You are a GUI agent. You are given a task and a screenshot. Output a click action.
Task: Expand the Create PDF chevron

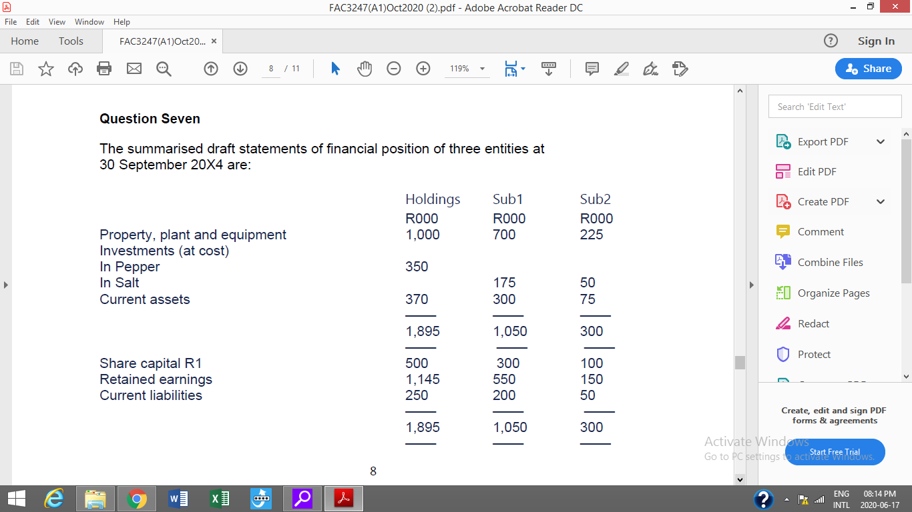(880, 201)
